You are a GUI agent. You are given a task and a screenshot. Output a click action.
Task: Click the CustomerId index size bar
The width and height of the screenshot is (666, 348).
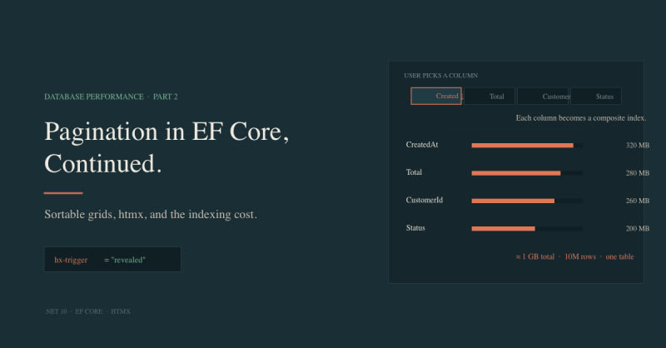(x=513, y=201)
